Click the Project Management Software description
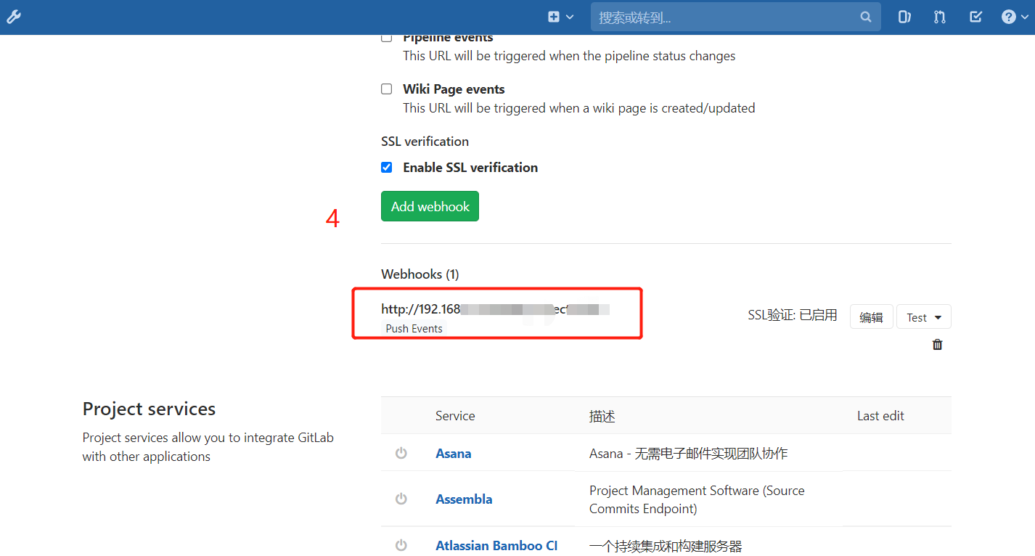This screenshot has width=1035, height=556. pos(697,499)
